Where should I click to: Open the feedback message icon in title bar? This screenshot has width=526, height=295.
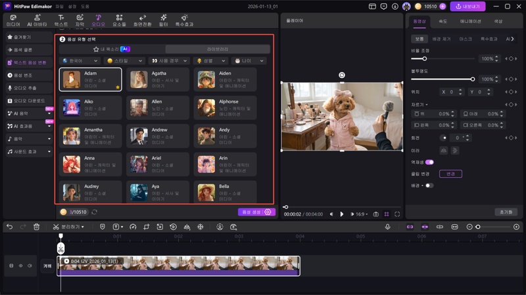click(x=383, y=7)
